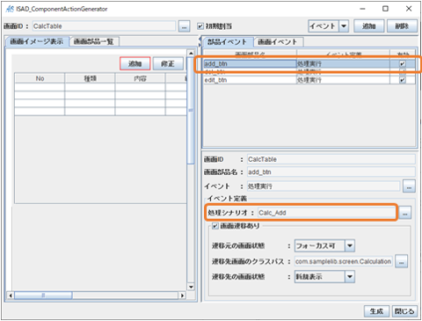Viewport: 422px width, 321px height.
Task: Click the horizontal scrollbar thumb under the screen image
Action: click(x=43, y=295)
